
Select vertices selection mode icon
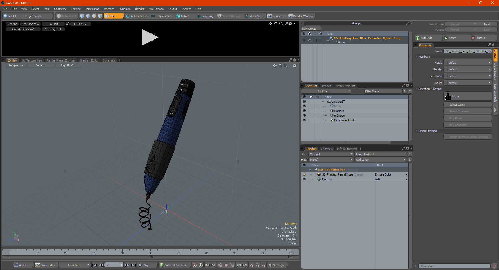[82, 16]
